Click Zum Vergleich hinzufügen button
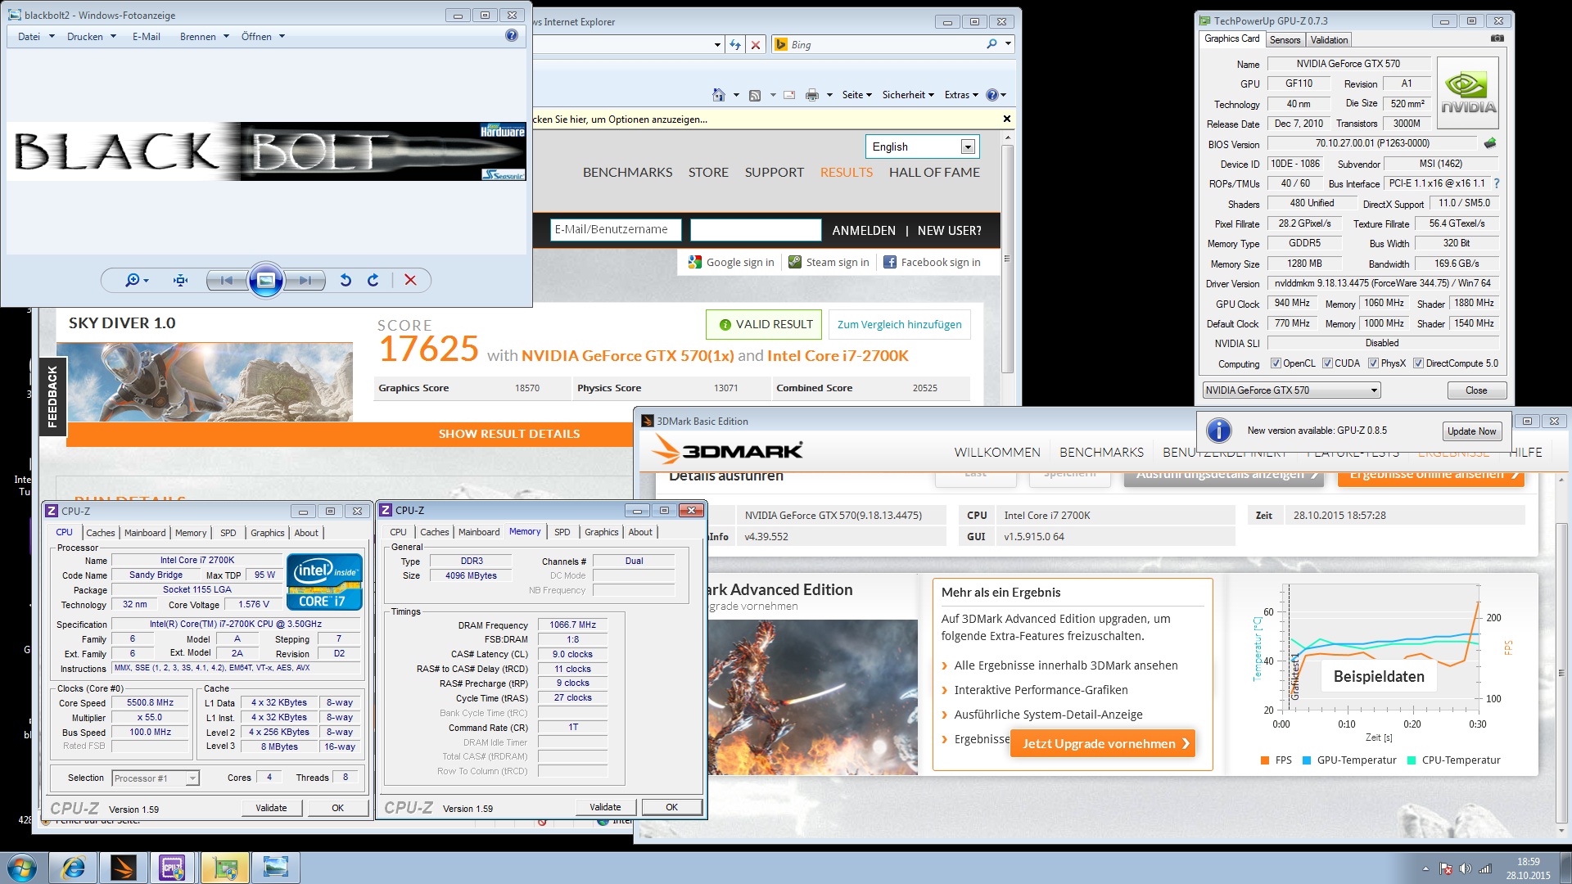The width and height of the screenshot is (1572, 884). point(899,324)
